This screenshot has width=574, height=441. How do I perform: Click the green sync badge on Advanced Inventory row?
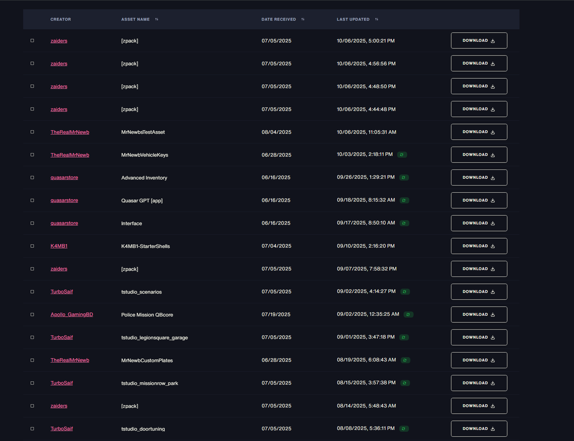tap(404, 177)
